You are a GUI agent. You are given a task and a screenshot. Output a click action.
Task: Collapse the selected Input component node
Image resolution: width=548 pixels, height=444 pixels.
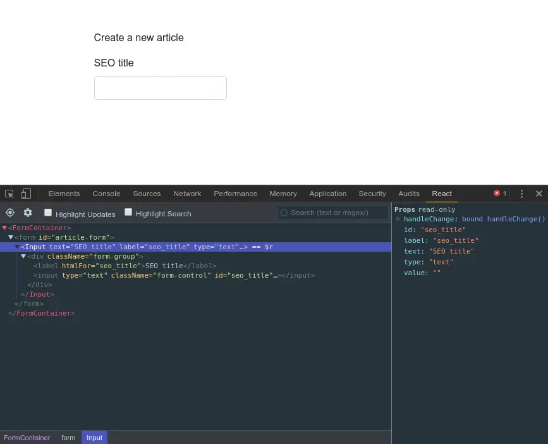[x=17, y=247]
